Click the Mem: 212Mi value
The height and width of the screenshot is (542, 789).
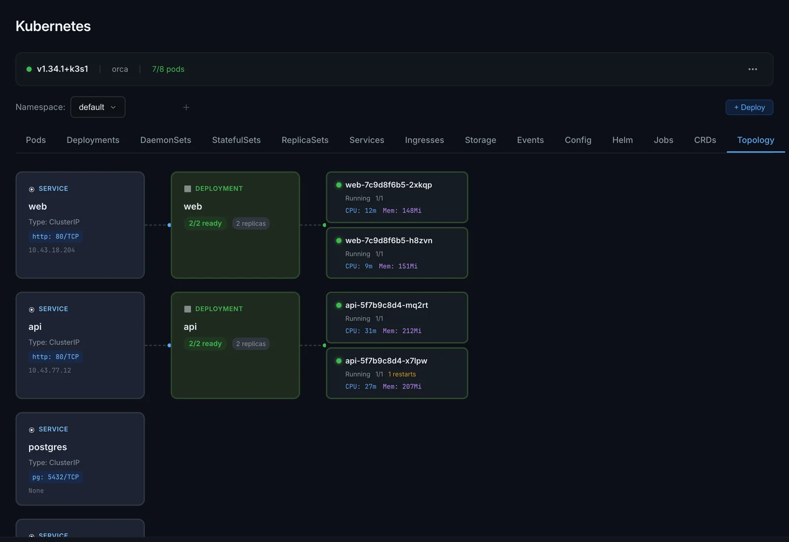pos(402,331)
